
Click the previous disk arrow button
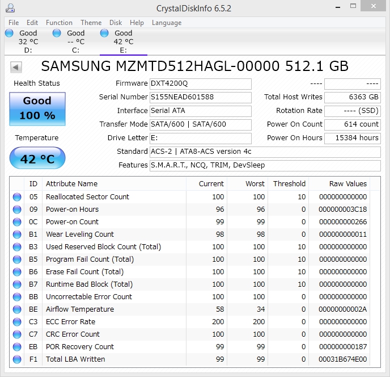pos(16,67)
